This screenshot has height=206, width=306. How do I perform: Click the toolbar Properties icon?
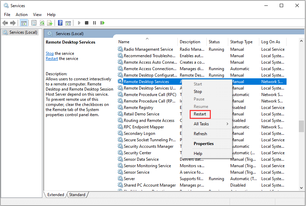tap(34, 23)
